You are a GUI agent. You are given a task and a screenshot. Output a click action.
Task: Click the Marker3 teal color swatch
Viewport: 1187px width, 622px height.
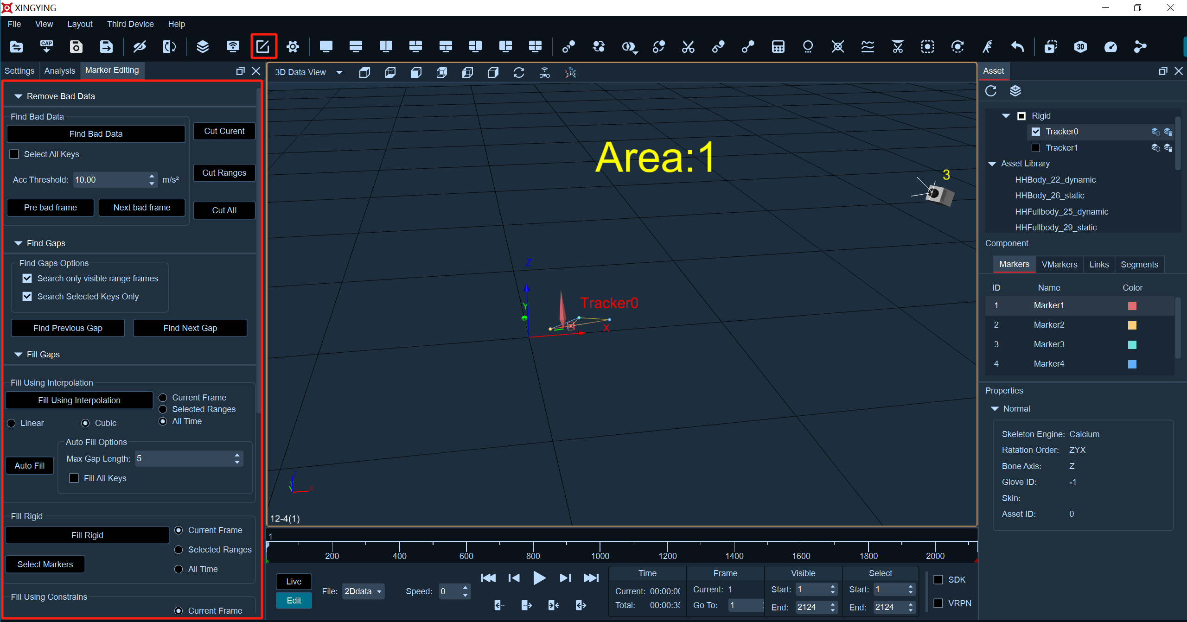pyautogui.click(x=1132, y=344)
